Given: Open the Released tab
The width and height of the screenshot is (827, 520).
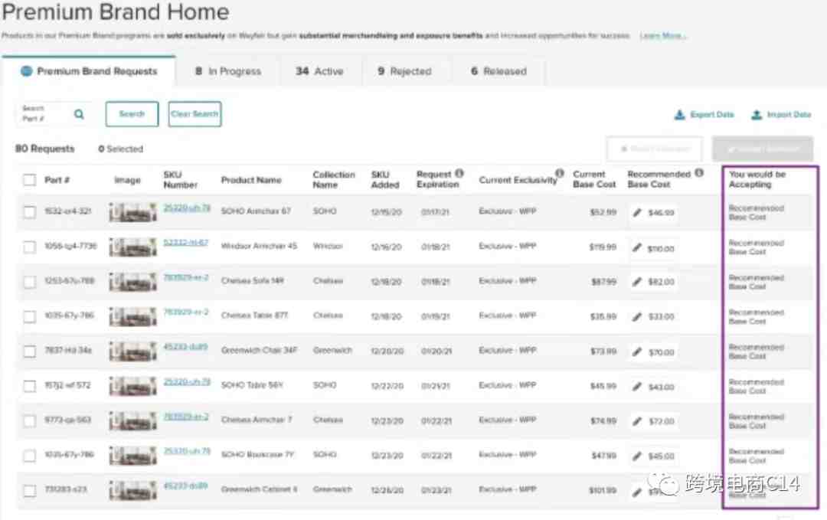Looking at the screenshot, I should click(x=498, y=71).
